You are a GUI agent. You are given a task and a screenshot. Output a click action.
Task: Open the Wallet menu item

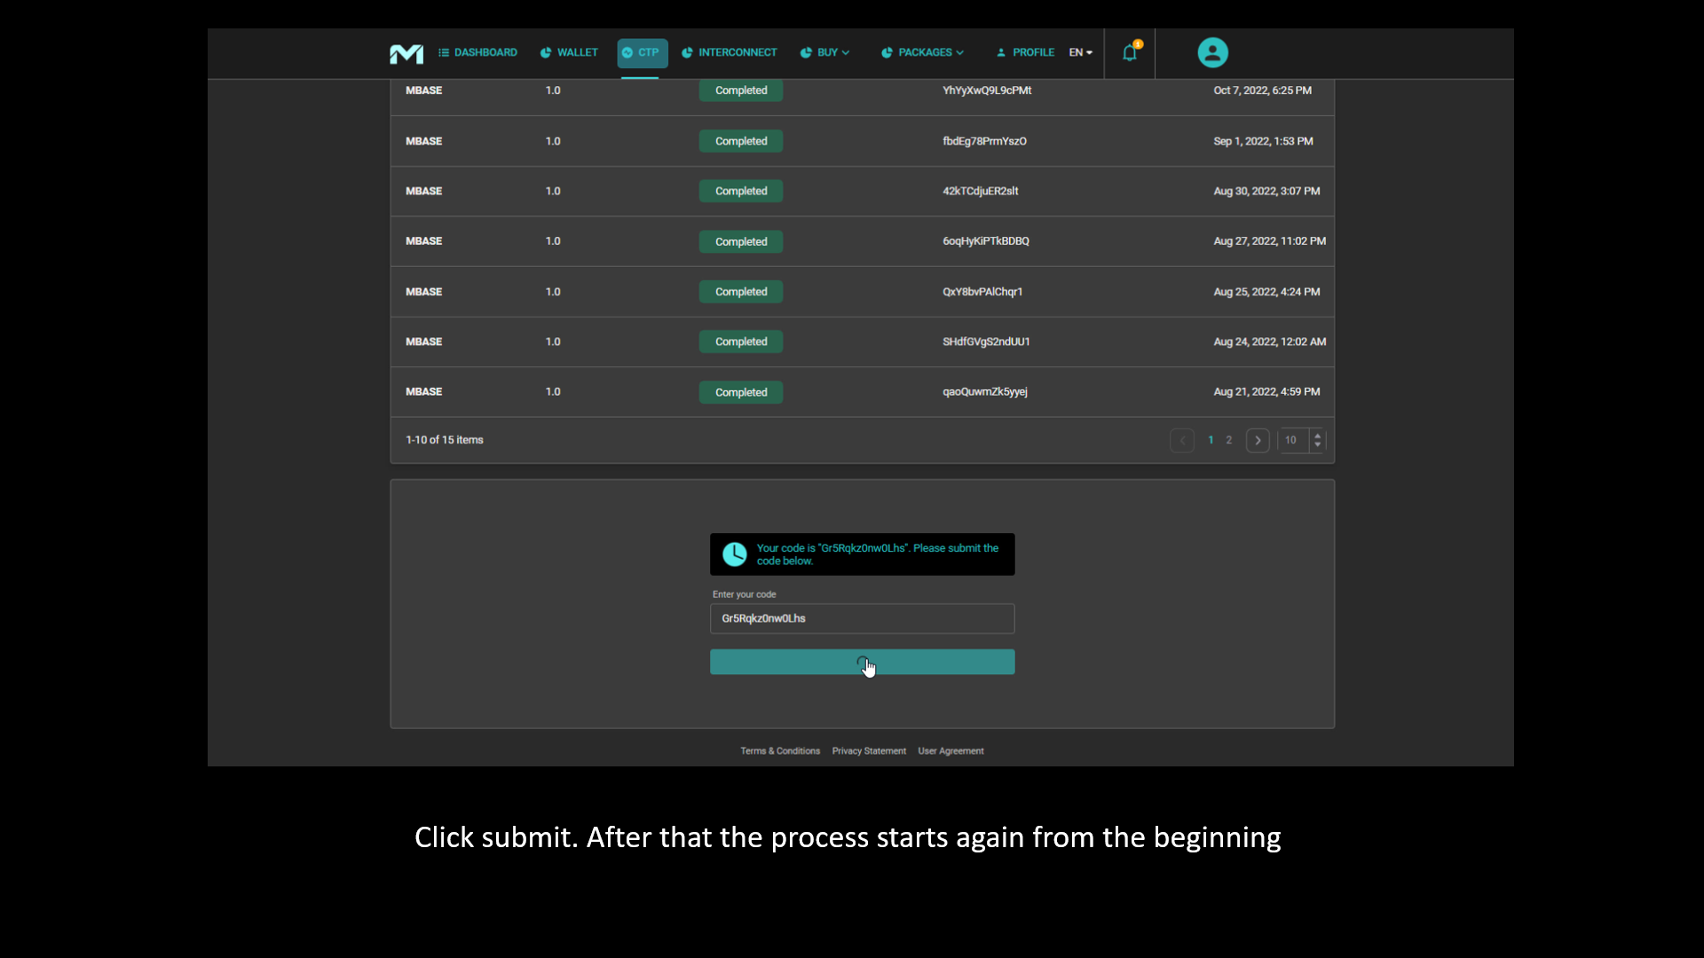[569, 52]
